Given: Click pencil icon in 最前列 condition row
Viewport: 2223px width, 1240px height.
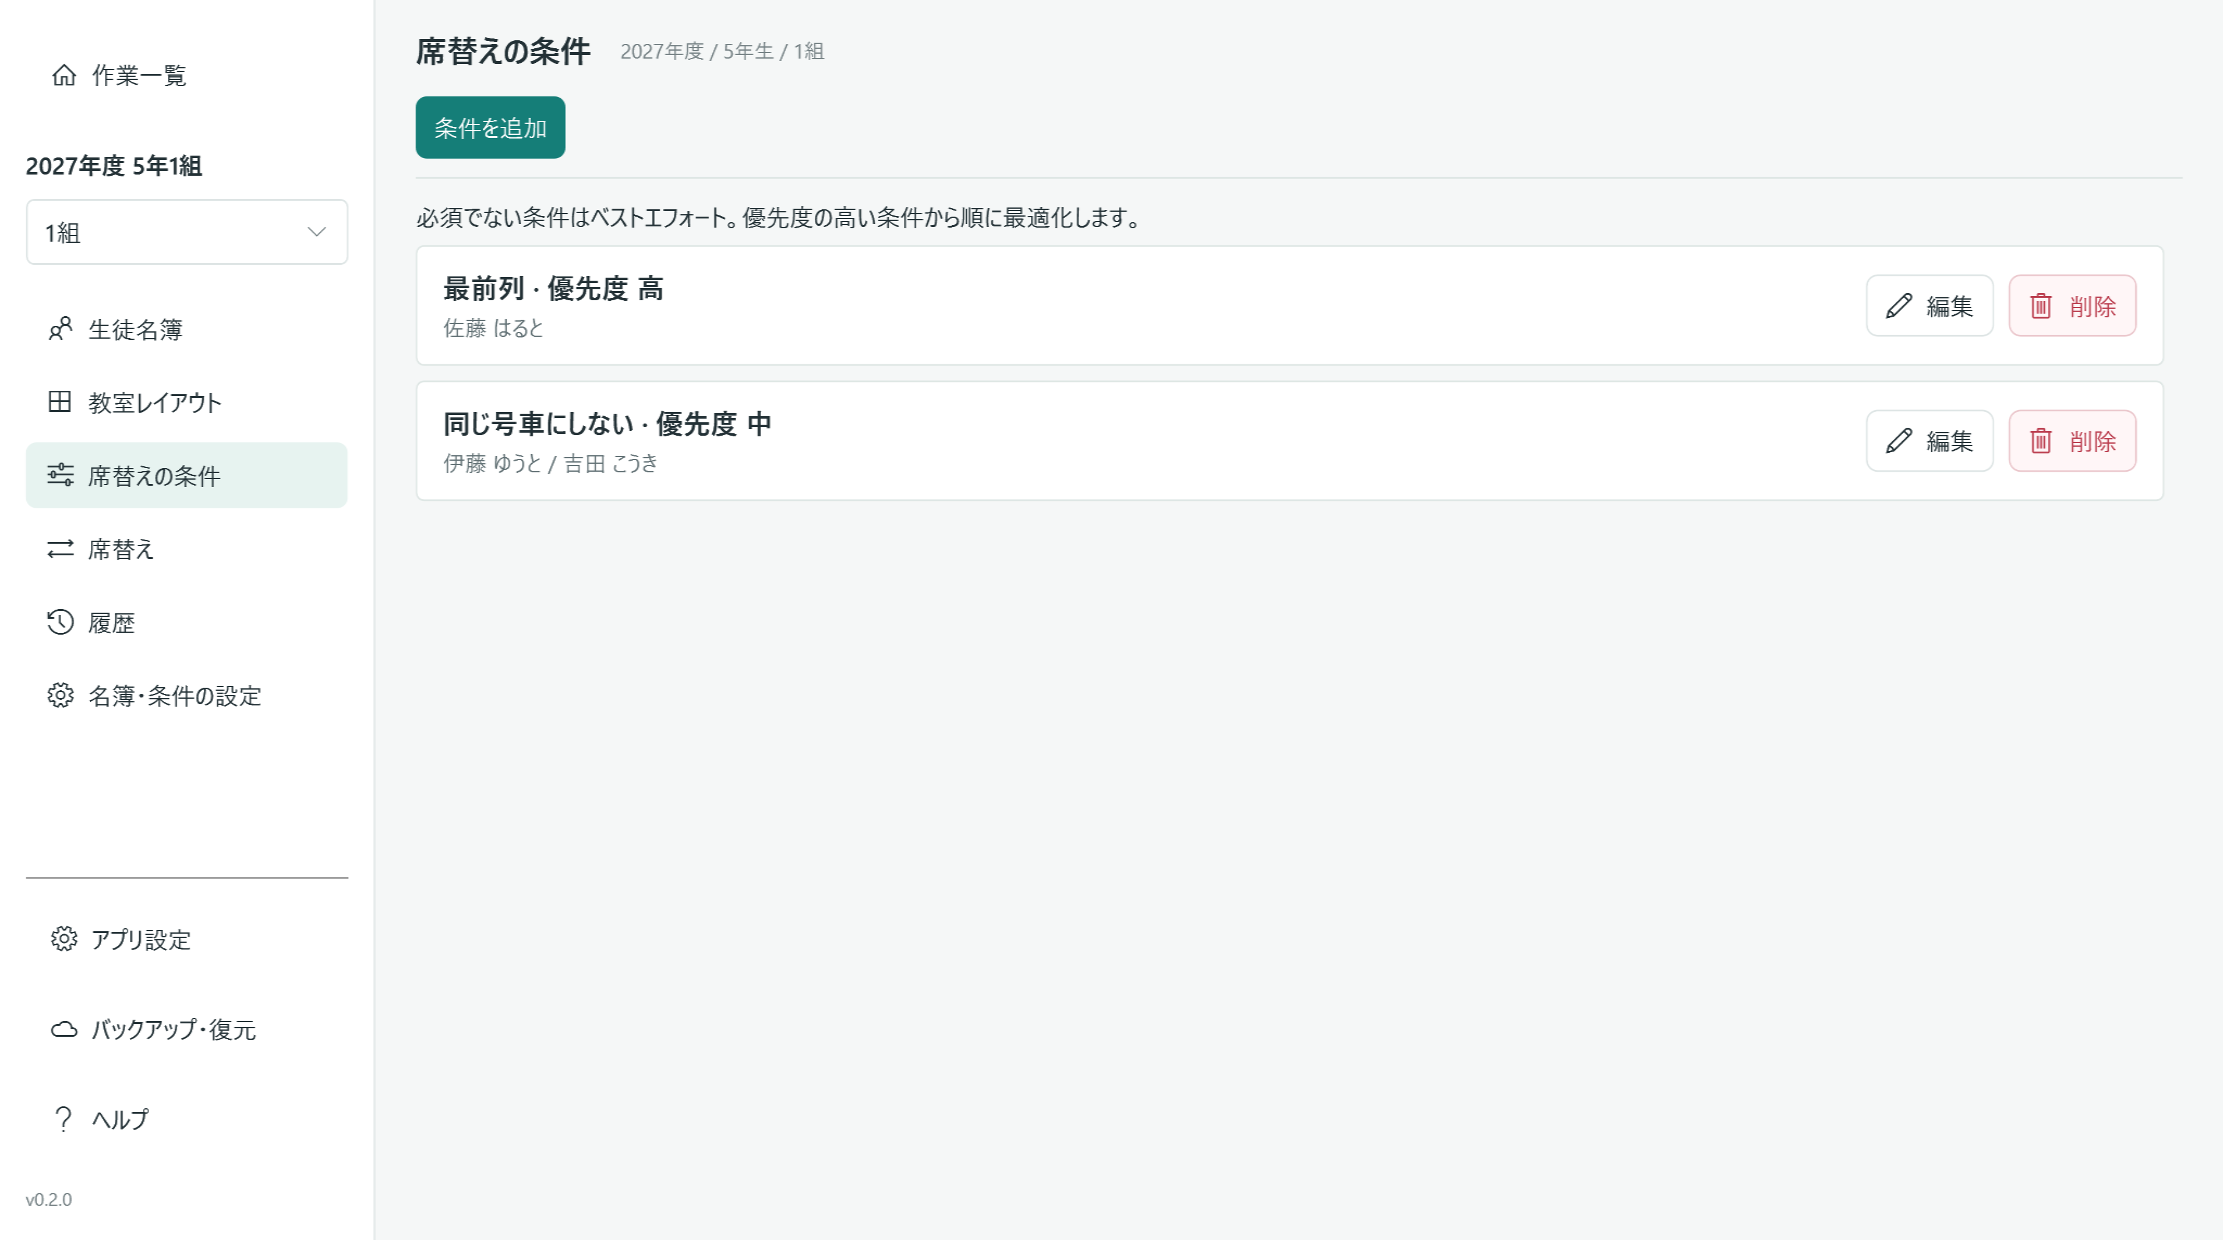Looking at the screenshot, I should point(1898,306).
